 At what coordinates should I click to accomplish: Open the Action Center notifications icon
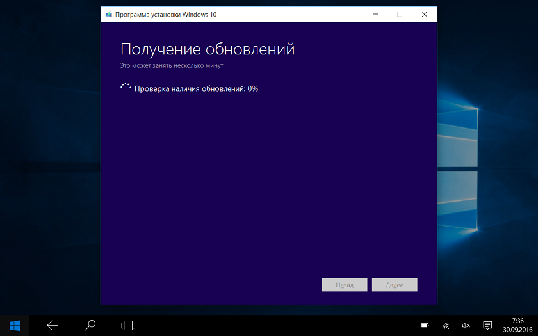click(487, 326)
